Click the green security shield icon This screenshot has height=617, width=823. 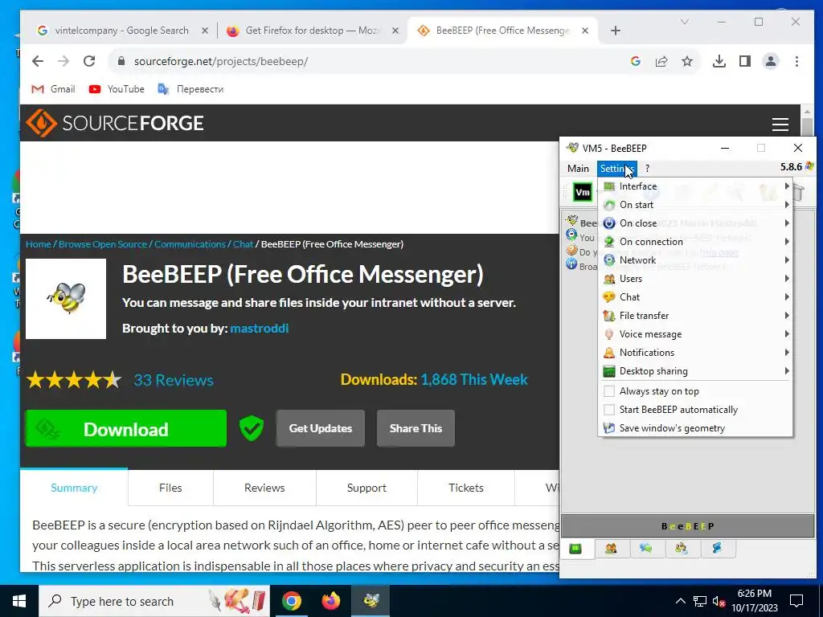coord(252,429)
